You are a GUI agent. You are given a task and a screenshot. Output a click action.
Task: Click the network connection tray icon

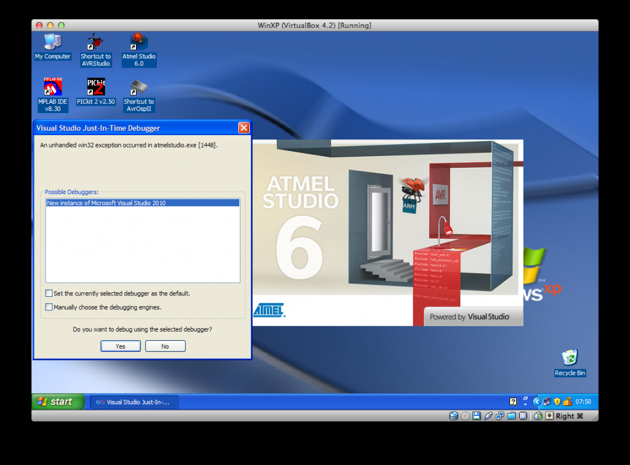point(546,401)
